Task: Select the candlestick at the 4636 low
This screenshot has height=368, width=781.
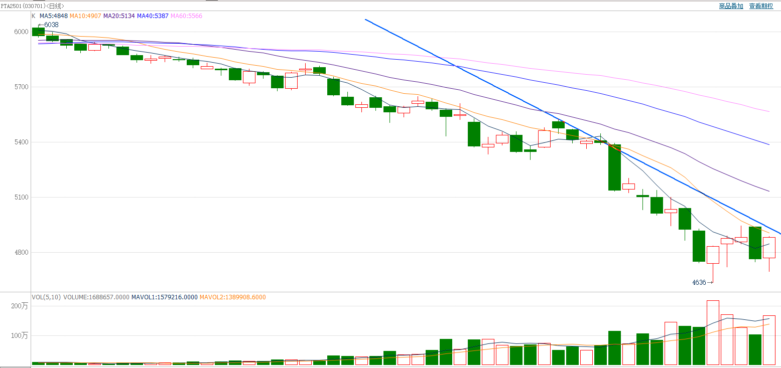Action: [713, 255]
